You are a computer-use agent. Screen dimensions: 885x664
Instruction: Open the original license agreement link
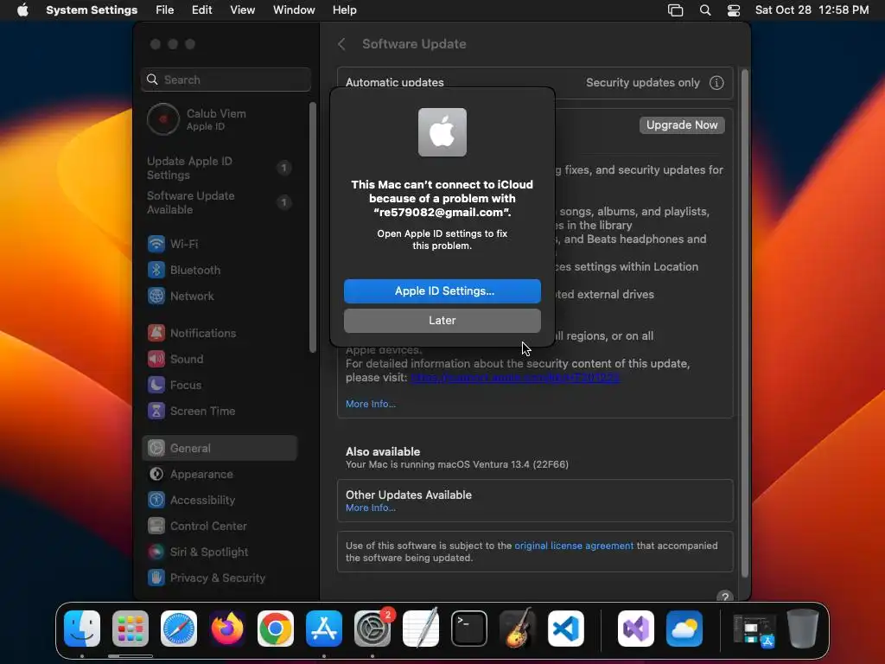[574, 546]
